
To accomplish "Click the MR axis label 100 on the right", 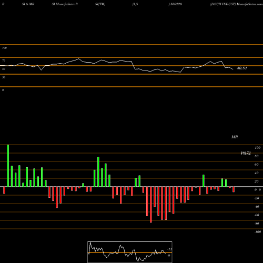I will click(257, 148).
